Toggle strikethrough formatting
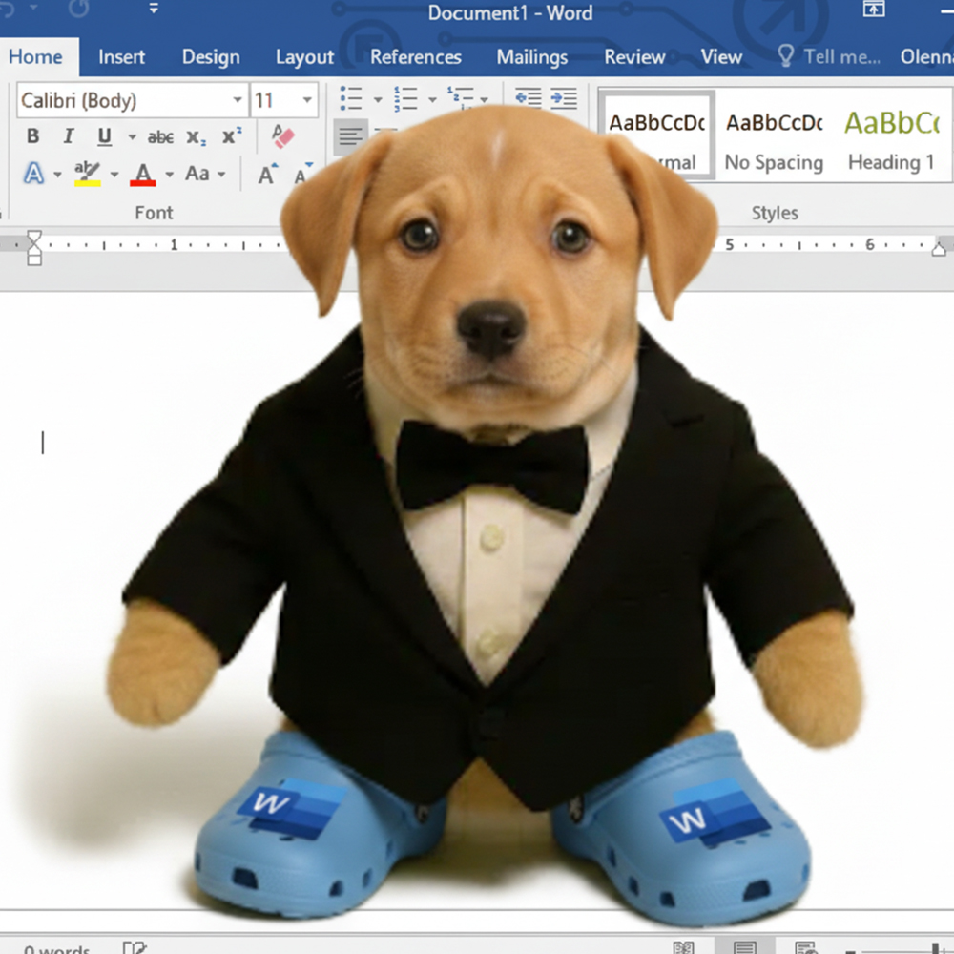954x954 pixels. (160, 136)
